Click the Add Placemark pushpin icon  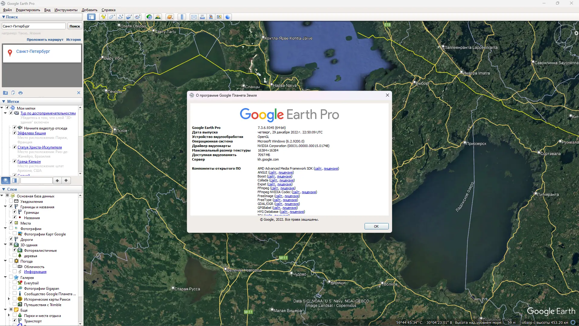[x=103, y=17]
